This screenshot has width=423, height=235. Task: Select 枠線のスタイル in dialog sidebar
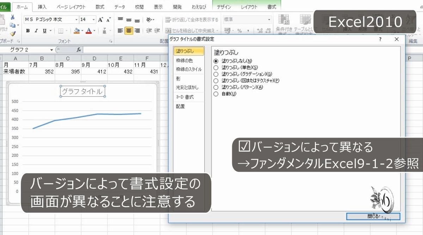pos(189,69)
